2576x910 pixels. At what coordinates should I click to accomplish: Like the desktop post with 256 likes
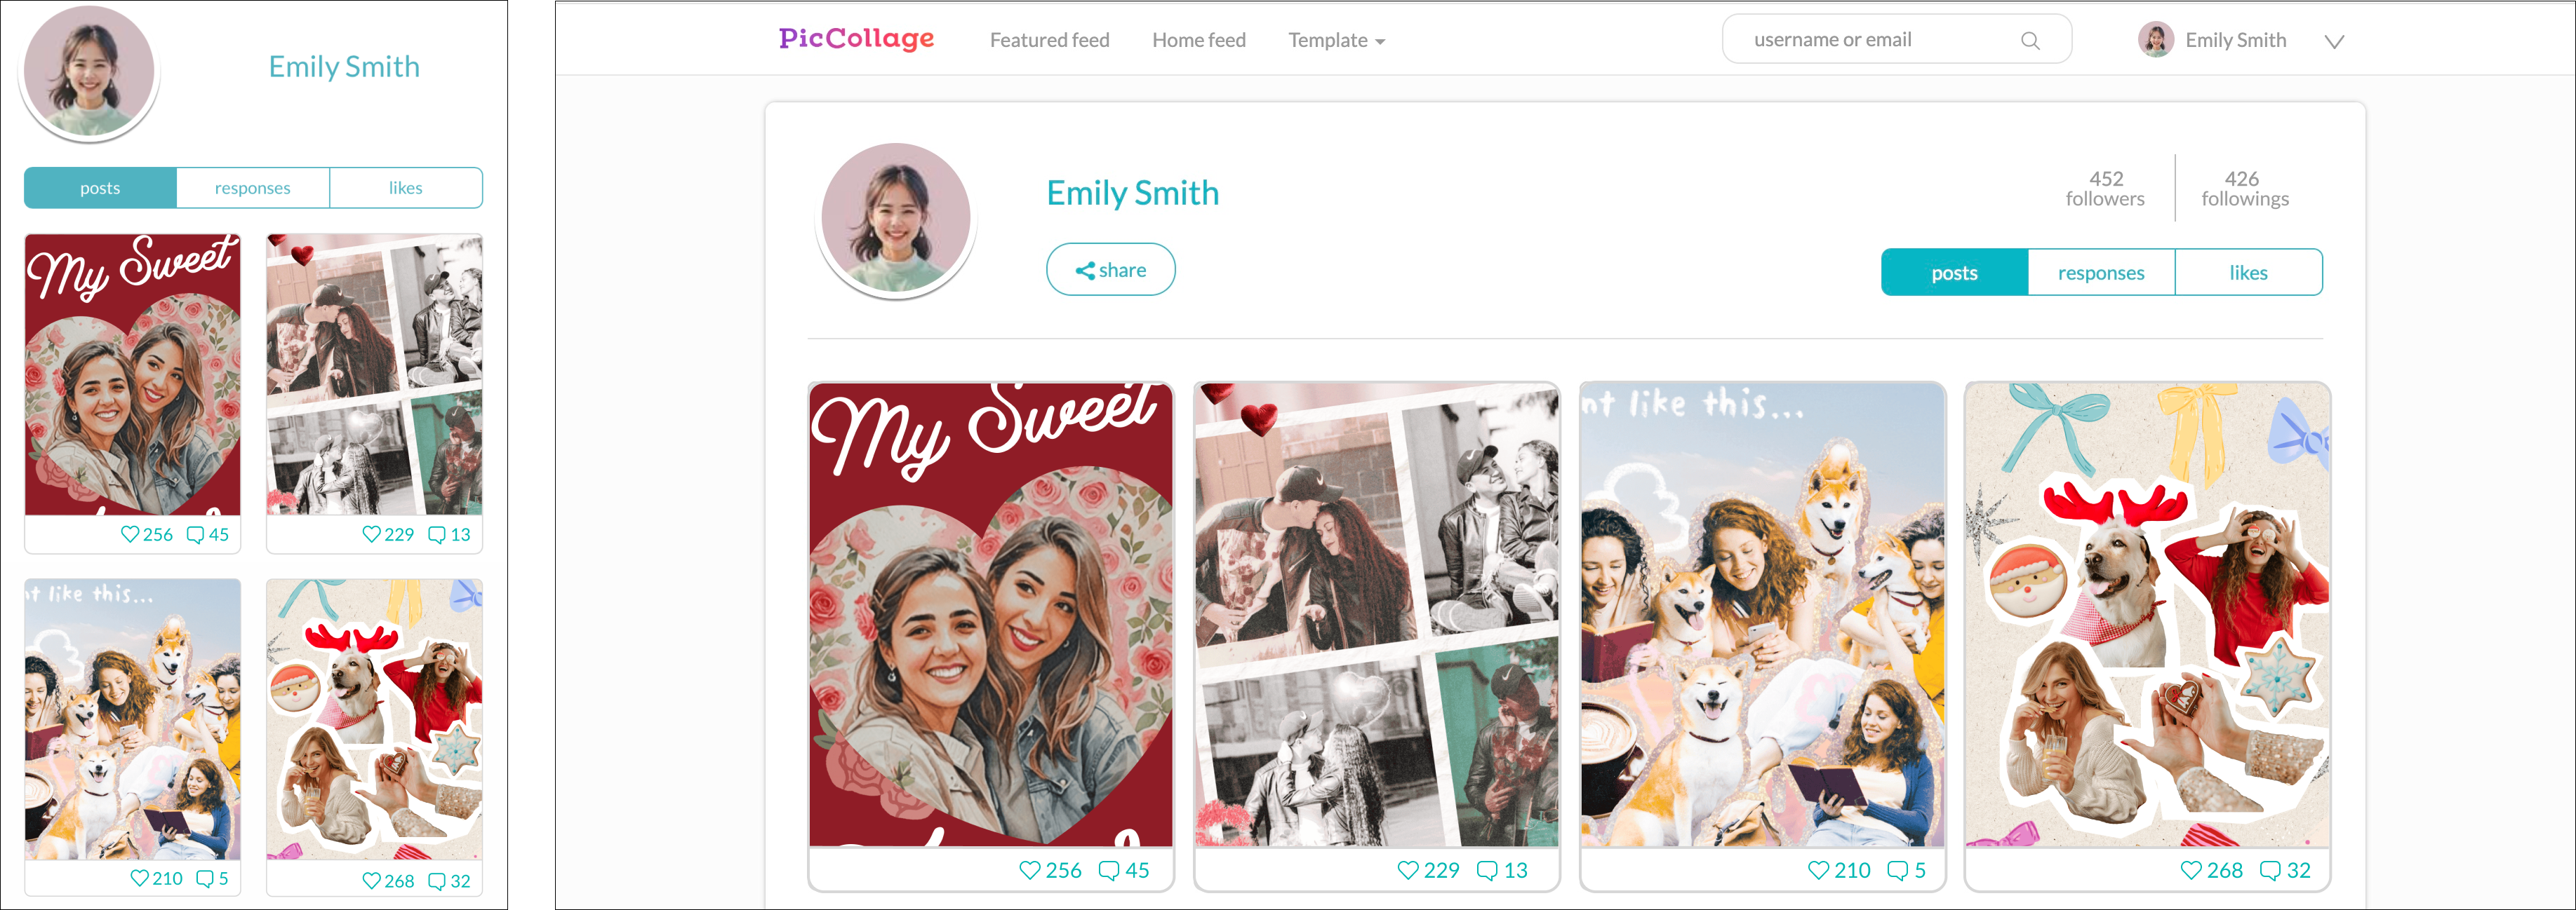[1029, 870]
